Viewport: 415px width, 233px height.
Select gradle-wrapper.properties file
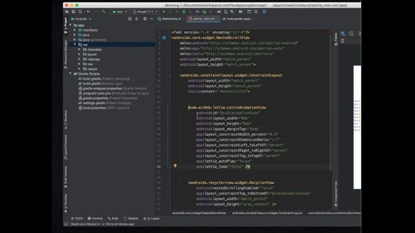pos(112,89)
